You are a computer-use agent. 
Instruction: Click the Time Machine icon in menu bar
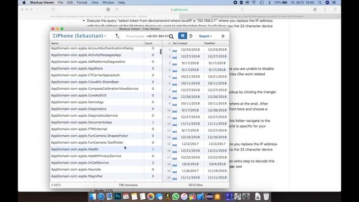coord(262,2)
